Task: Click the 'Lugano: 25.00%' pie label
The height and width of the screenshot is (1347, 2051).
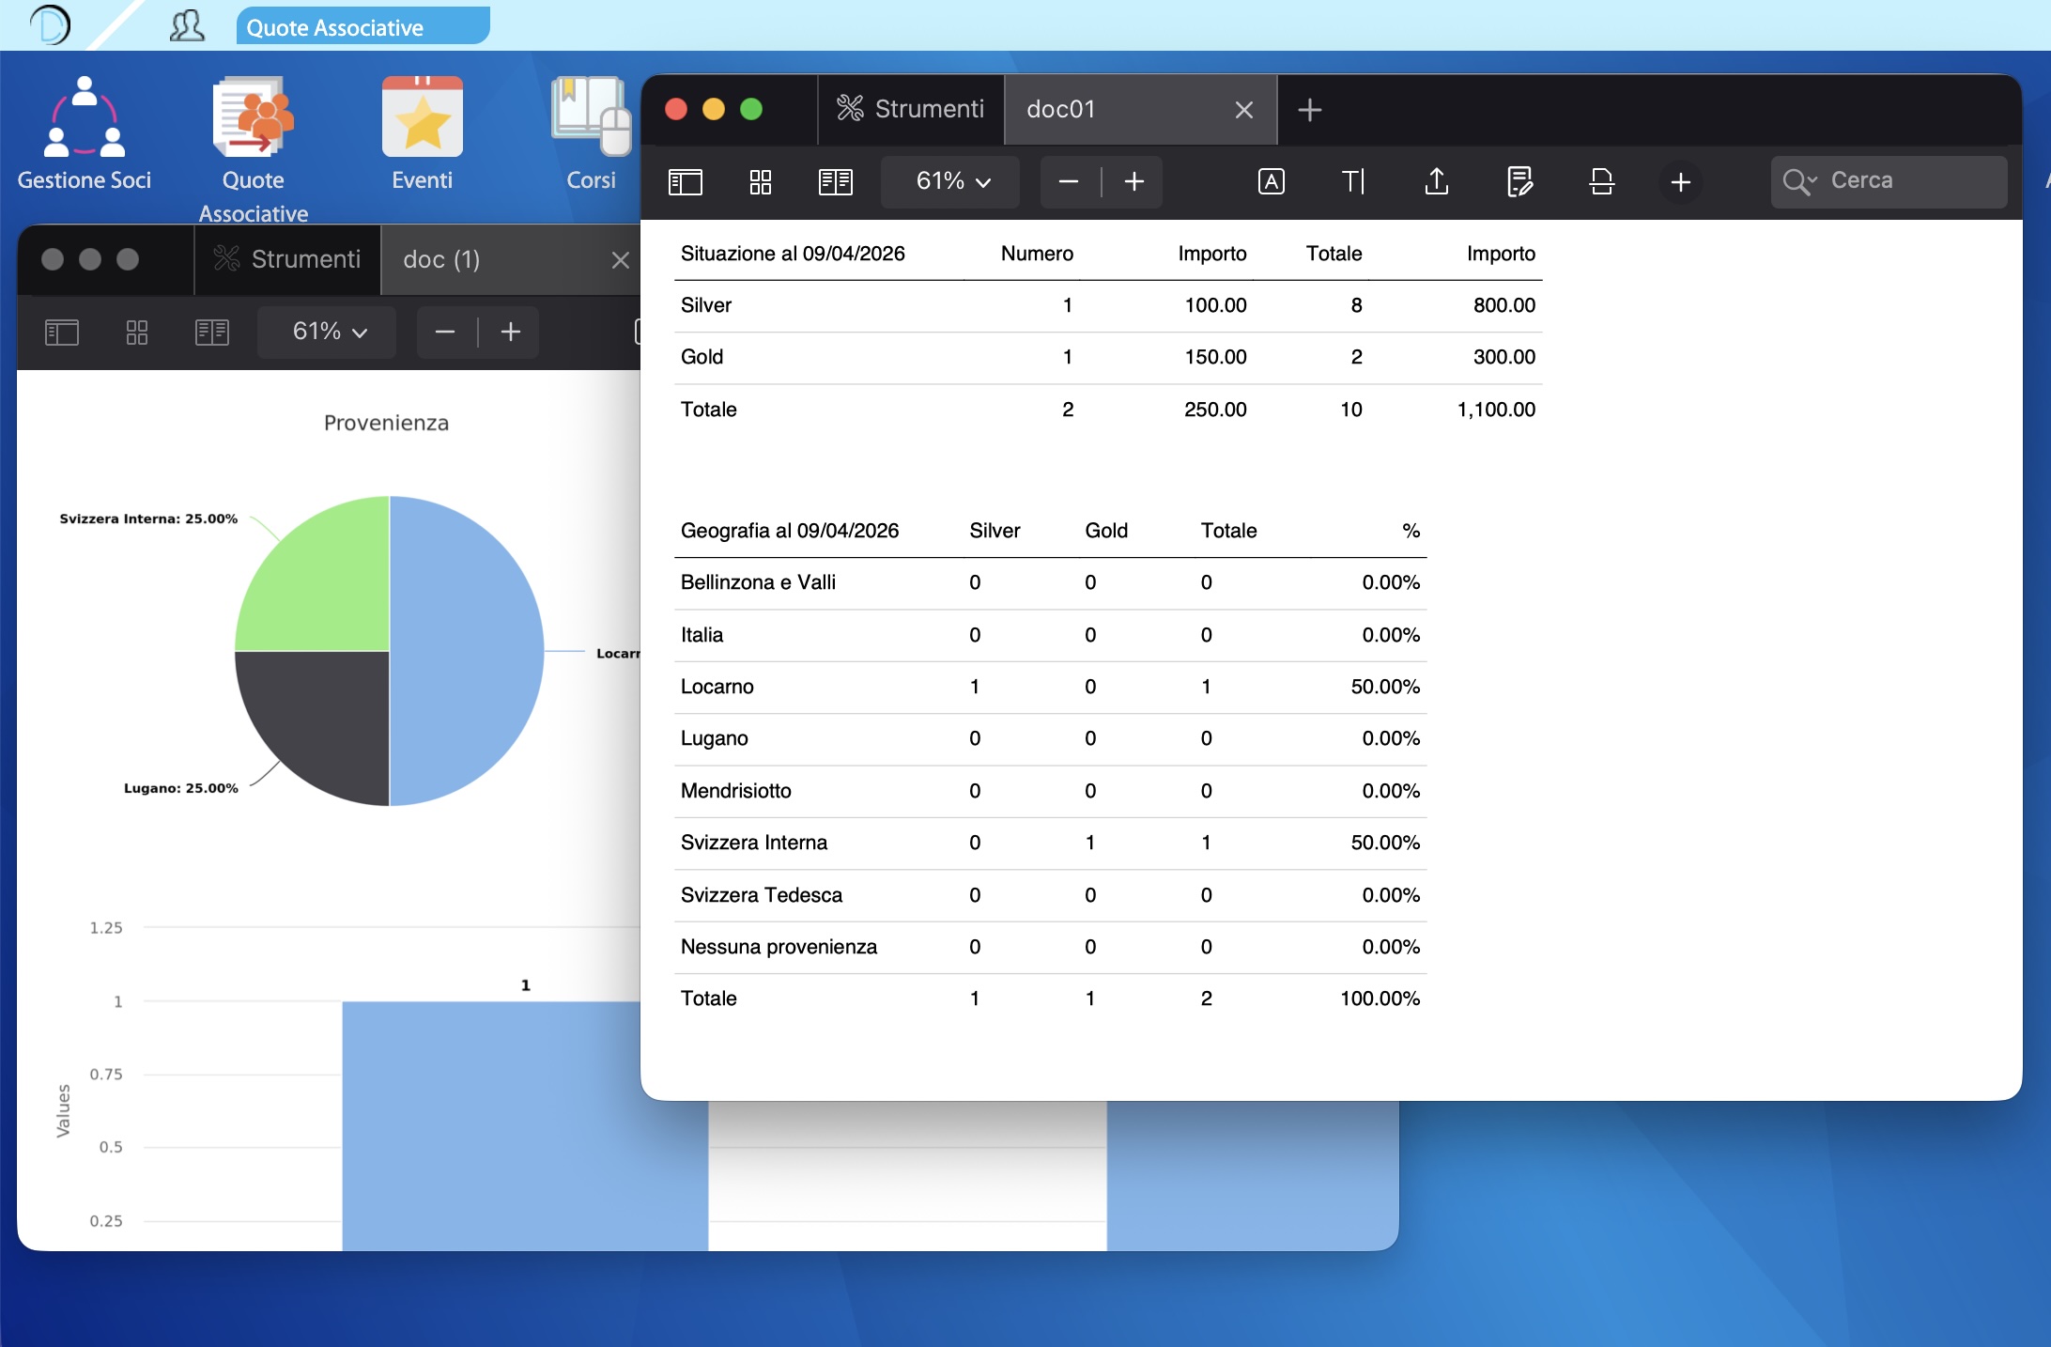Action: pos(181,788)
